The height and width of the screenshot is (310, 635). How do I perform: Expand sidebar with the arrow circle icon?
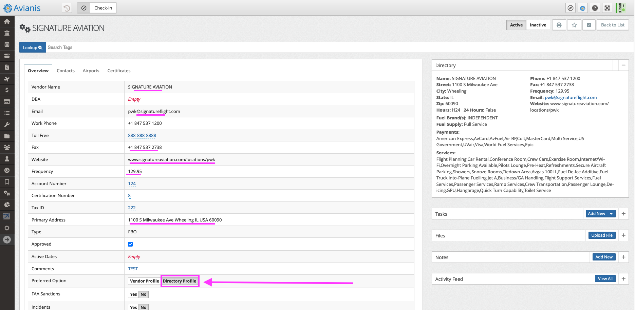7,239
